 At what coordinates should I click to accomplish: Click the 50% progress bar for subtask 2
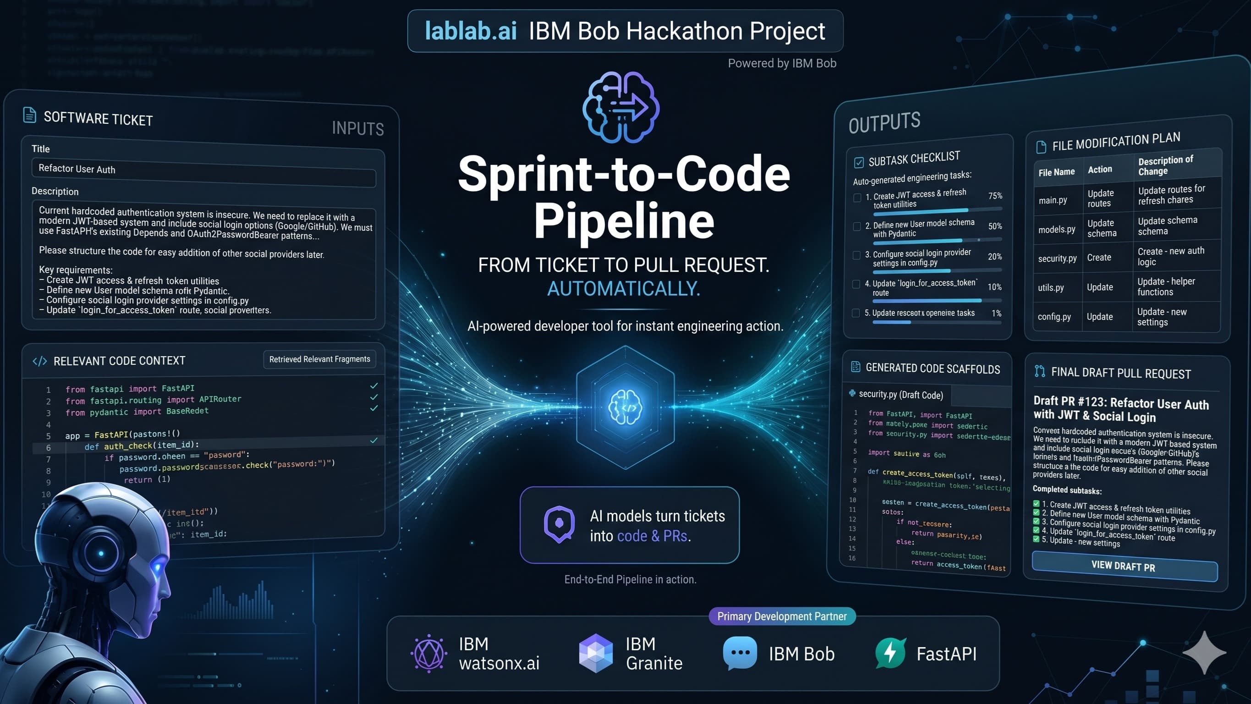(x=937, y=240)
